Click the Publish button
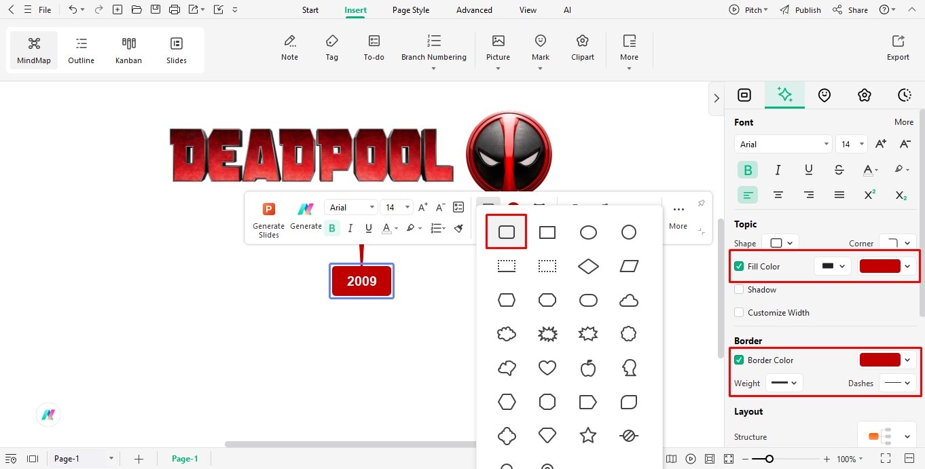This screenshot has width=925, height=469. pos(801,10)
